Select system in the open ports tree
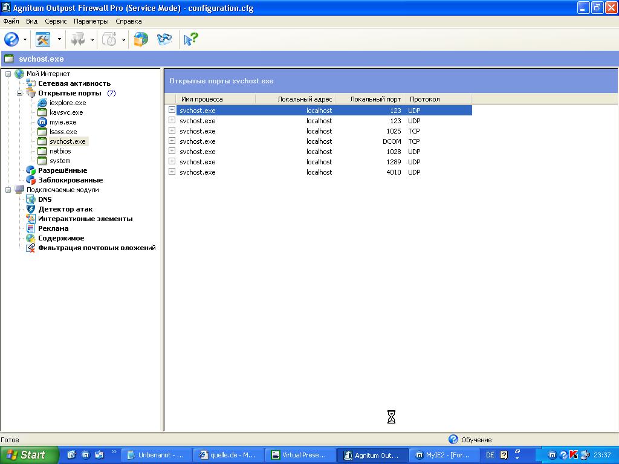The image size is (619, 464). tap(60, 161)
